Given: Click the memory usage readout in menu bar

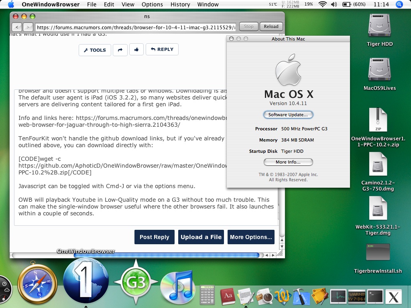Looking at the screenshot, I should pos(290,4).
